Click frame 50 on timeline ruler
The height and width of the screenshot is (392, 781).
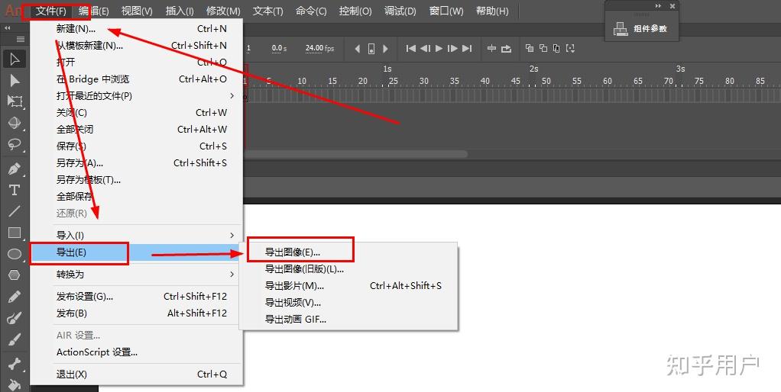546,81
